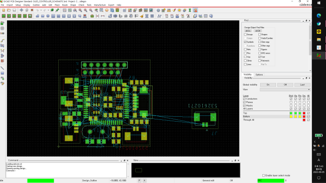Click the Delete red X icon
326x183 pixels.
tap(32, 10)
